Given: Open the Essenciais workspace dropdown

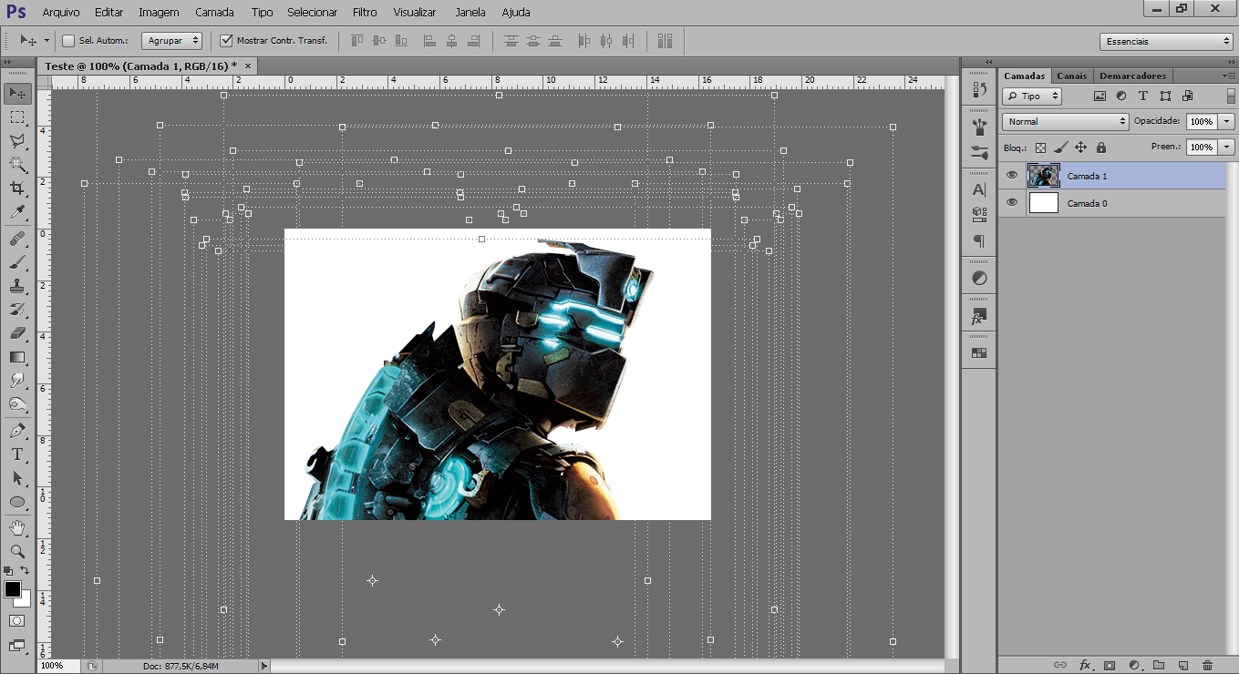Looking at the screenshot, I should (1166, 42).
